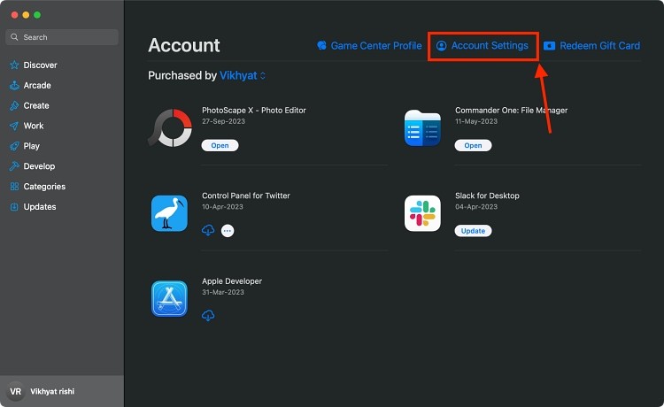Open Categories in the sidebar
Image resolution: width=664 pixels, height=407 pixels.
pyautogui.click(x=44, y=187)
